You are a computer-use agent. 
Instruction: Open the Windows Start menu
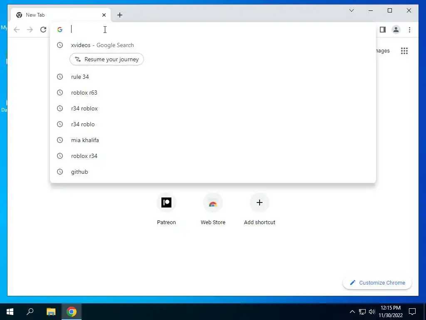pos(10,312)
